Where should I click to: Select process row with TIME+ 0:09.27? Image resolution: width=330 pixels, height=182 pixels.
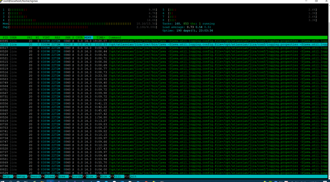pyautogui.click(x=164, y=128)
